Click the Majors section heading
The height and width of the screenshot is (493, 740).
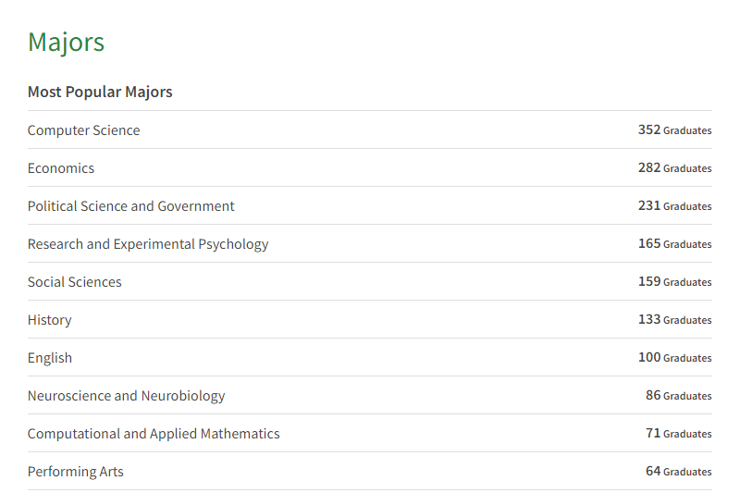click(66, 43)
